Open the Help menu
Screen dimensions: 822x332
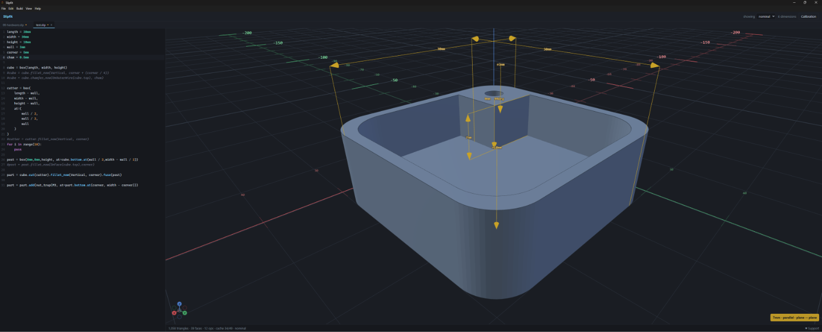pos(38,9)
